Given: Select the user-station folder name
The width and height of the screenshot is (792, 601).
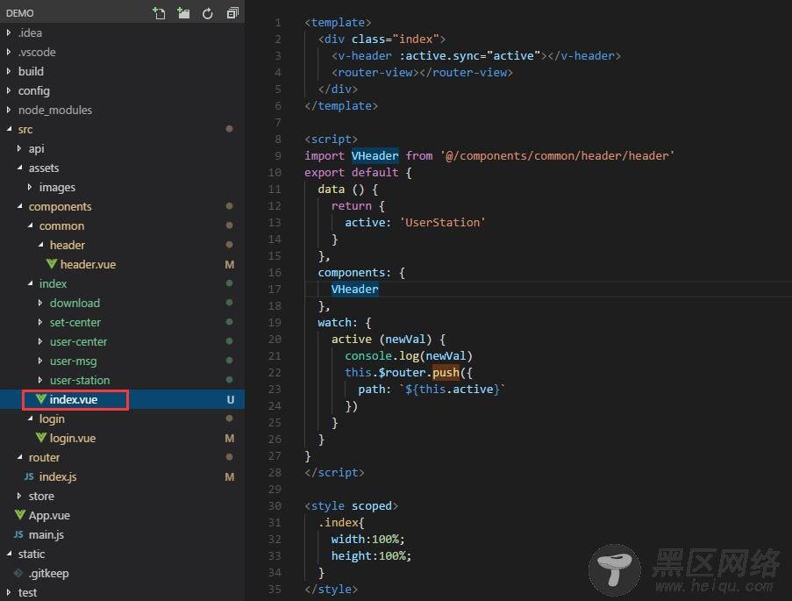Looking at the screenshot, I should point(80,380).
